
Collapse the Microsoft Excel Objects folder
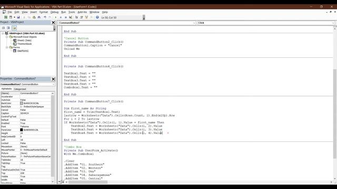(x=7, y=37)
